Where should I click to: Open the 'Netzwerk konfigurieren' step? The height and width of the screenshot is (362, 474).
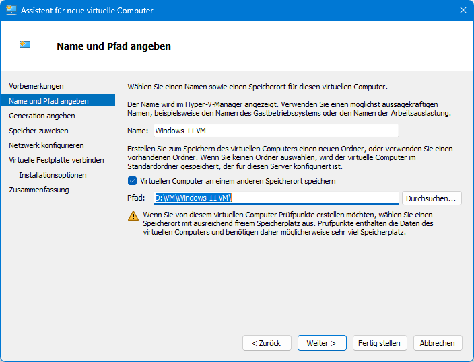click(x=46, y=145)
